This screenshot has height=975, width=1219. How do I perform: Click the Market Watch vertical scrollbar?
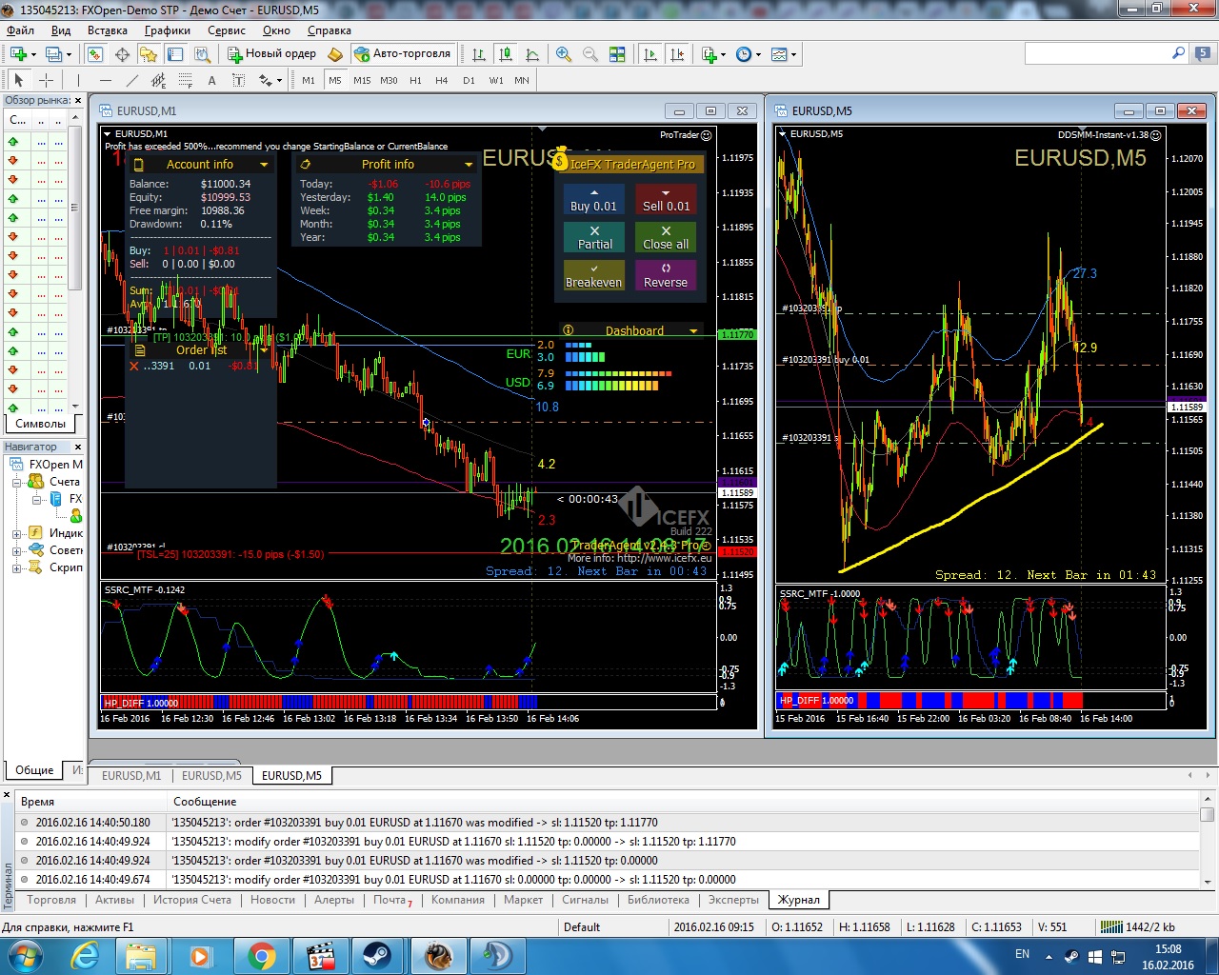point(75,262)
